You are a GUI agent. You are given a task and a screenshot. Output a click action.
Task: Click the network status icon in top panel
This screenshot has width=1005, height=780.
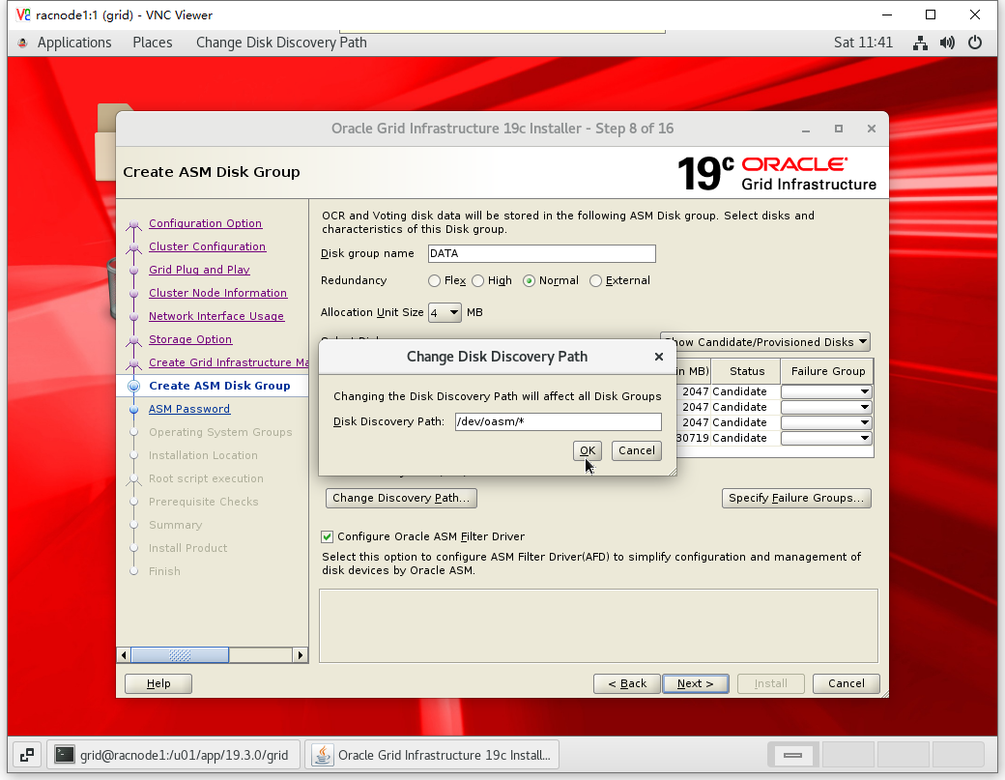(921, 43)
